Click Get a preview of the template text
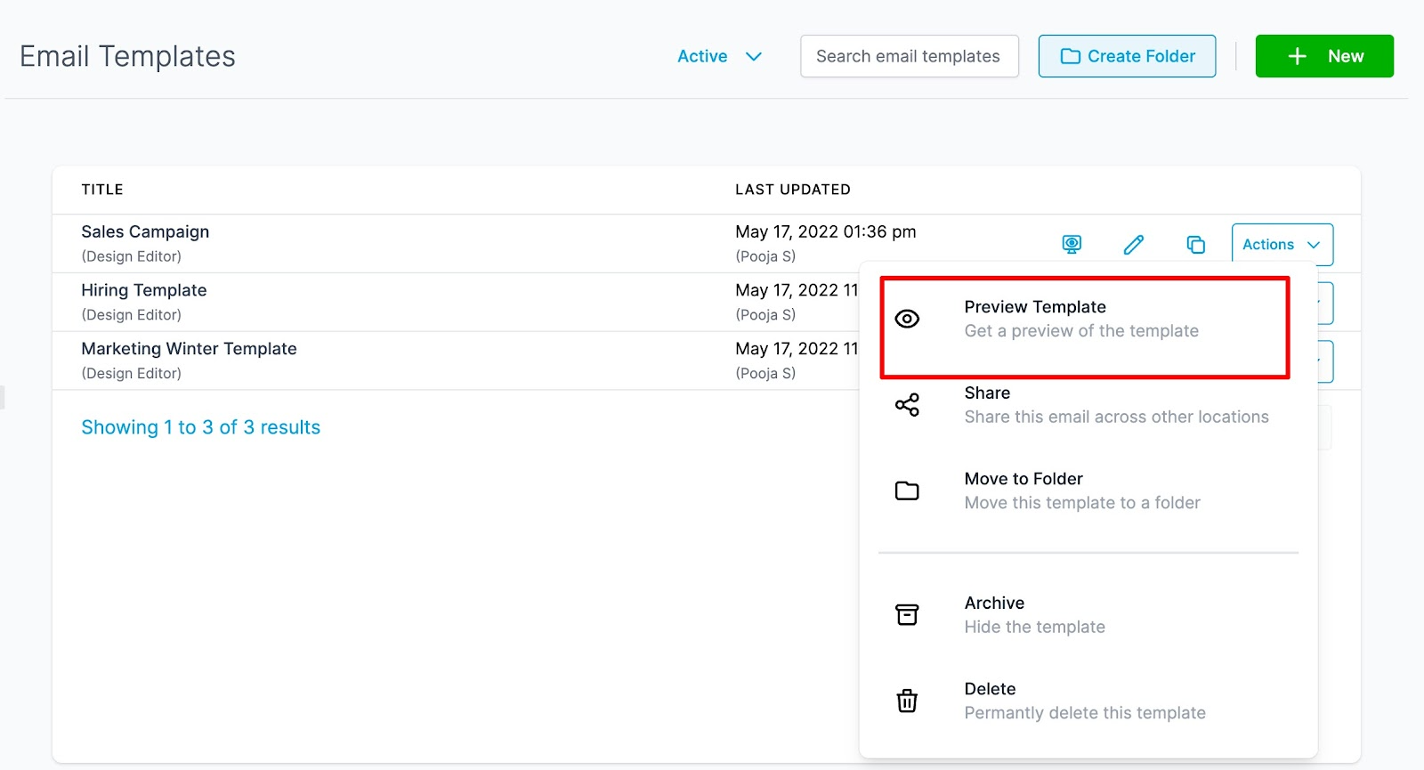This screenshot has height=770, width=1424. coord(1081,331)
